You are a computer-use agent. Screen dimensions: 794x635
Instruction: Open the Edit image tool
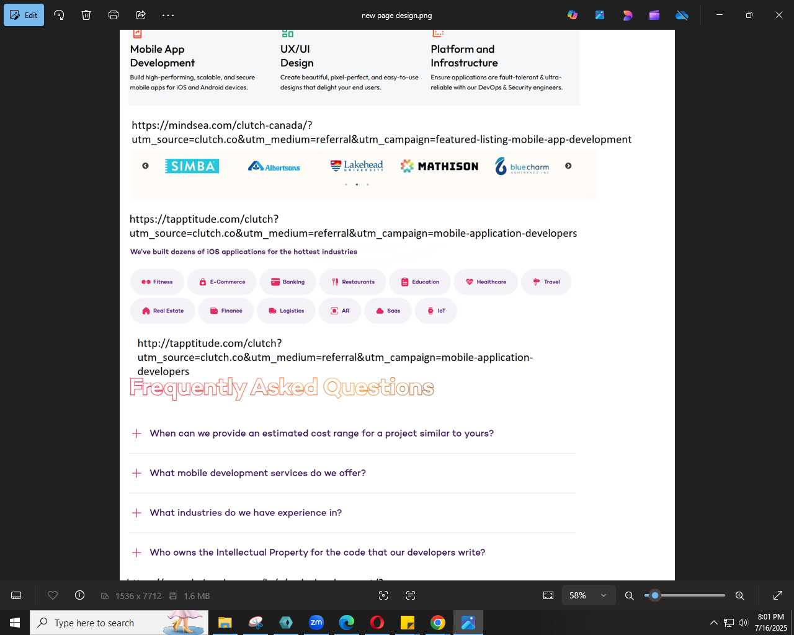pyautogui.click(x=24, y=15)
